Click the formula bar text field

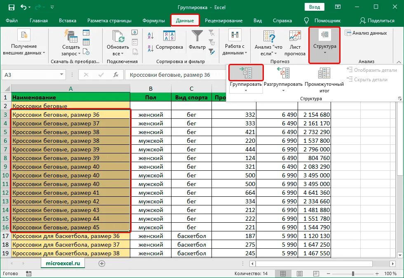click(x=175, y=75)
